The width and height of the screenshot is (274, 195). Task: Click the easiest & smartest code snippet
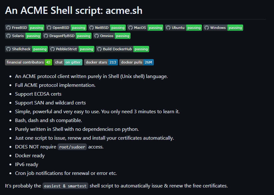(x=65, y=186)
